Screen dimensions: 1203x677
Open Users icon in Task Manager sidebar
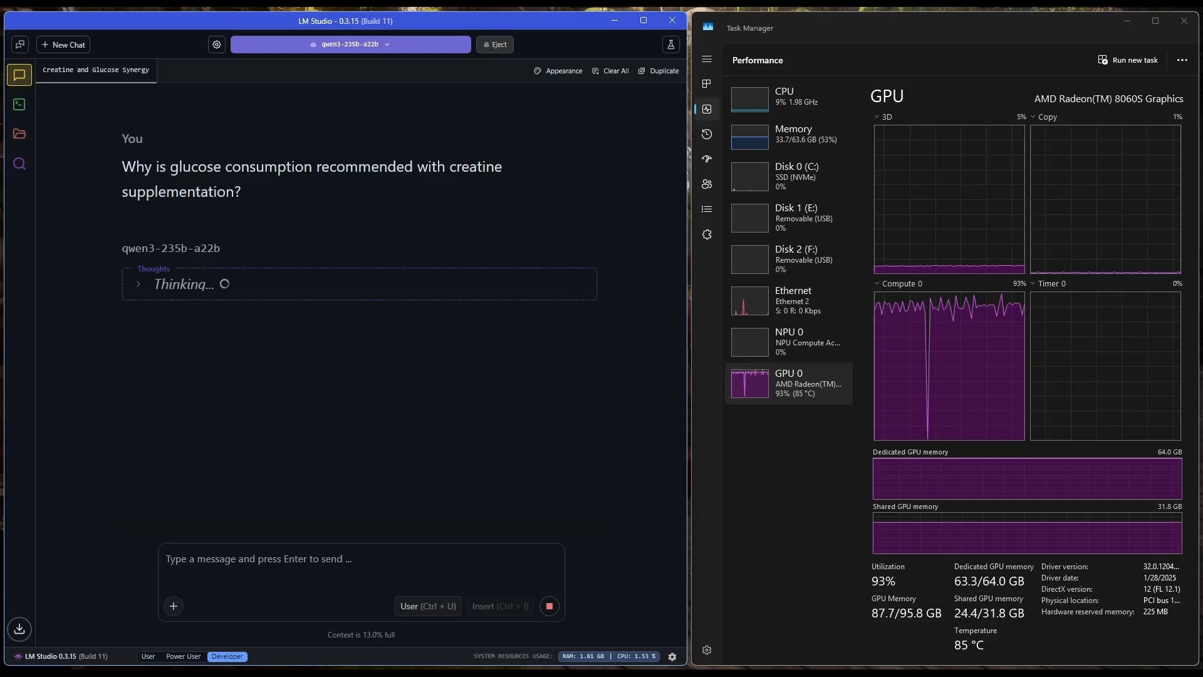pyautogui.click(x=707, y=184)
